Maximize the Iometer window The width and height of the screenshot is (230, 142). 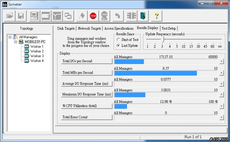[210, 3]
